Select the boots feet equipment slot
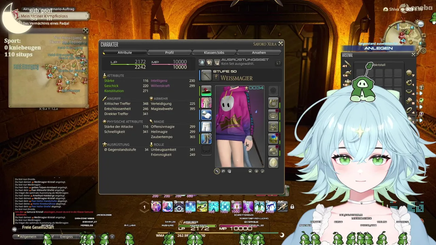 tap(206, 138)
